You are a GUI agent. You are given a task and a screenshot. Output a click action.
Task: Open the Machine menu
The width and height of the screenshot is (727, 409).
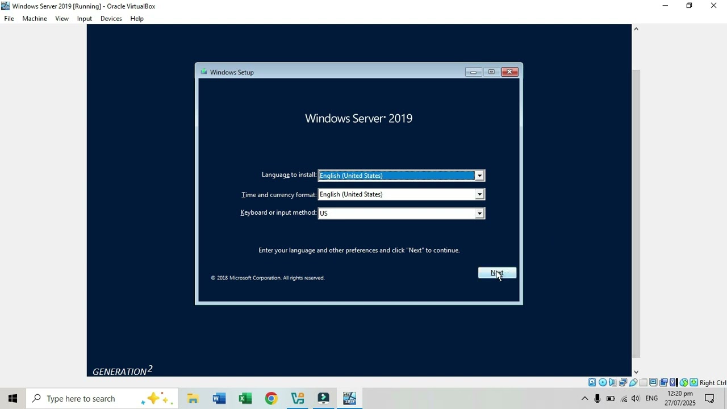pos(35,19)
